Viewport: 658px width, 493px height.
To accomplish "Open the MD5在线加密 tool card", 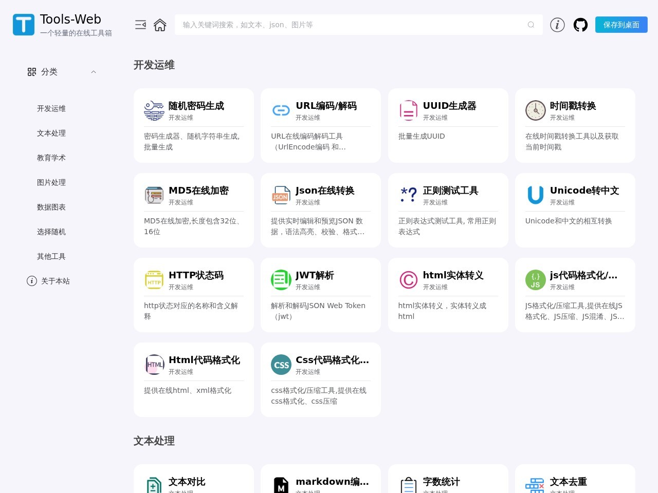I will [x=193, y=210].
